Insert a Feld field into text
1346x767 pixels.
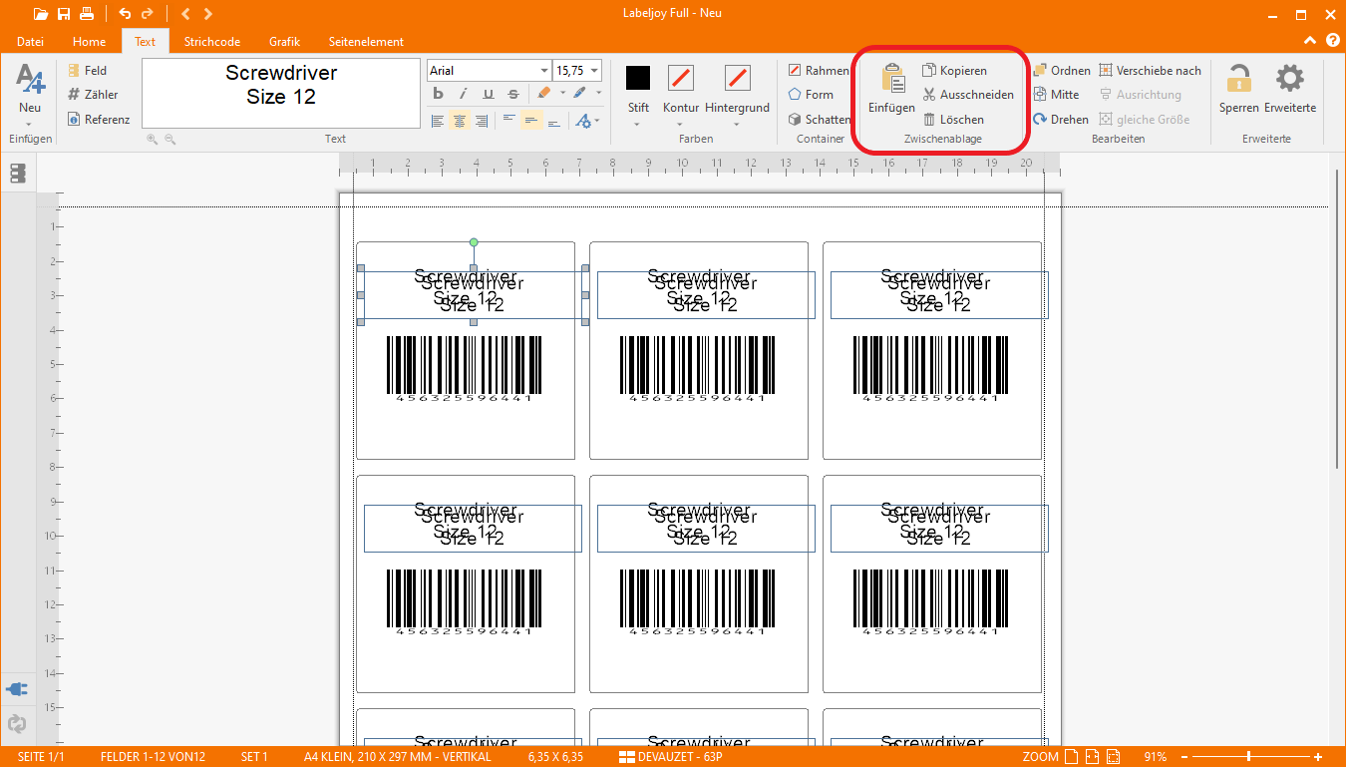88,71
